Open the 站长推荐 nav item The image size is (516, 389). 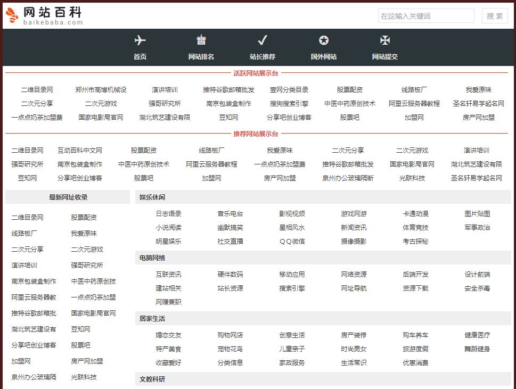263,56
